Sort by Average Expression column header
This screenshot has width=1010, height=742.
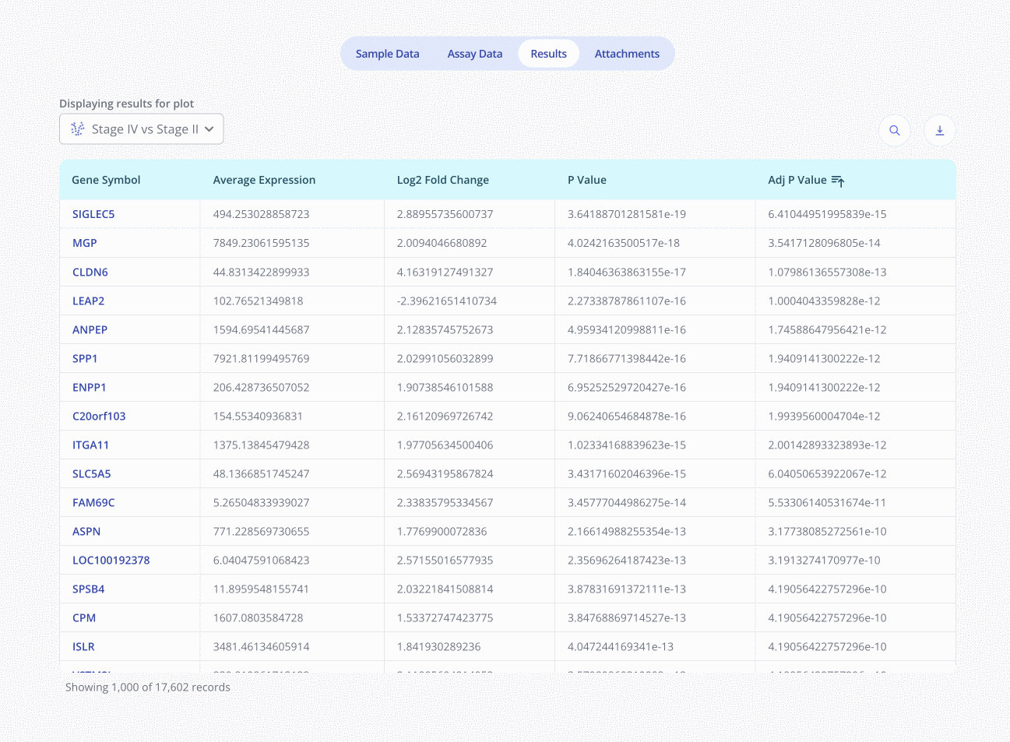264,180
